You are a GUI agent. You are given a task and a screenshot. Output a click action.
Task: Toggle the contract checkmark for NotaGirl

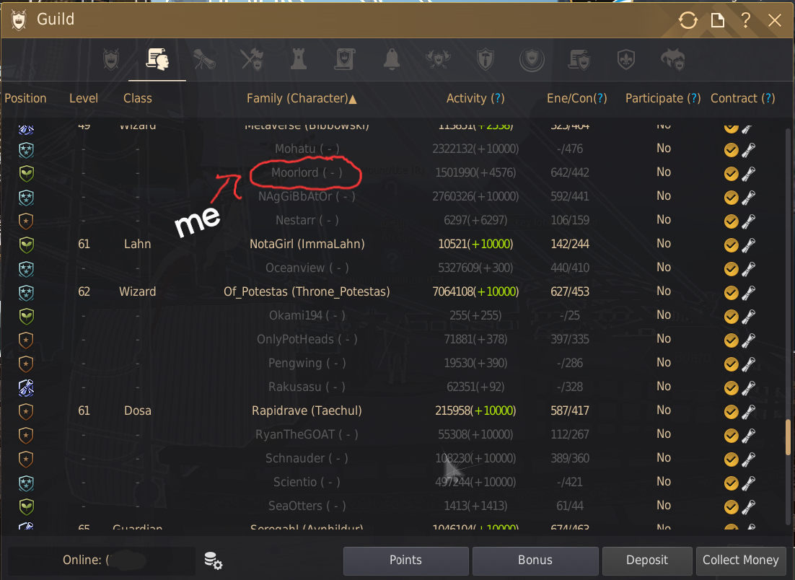(731, 245)
